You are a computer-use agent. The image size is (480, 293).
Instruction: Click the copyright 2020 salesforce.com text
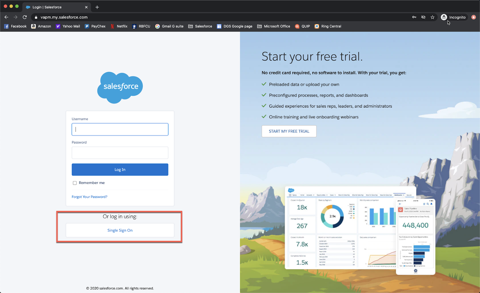(120, 289)
